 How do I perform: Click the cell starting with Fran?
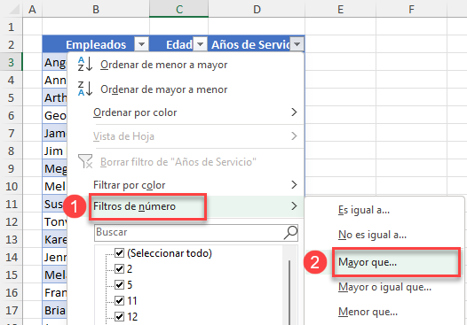55,292
